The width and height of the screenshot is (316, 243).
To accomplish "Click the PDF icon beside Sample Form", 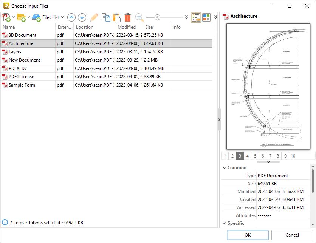I will pos(5,85).
